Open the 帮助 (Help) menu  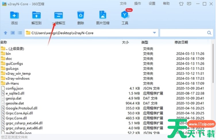click(x=166, y=4)
